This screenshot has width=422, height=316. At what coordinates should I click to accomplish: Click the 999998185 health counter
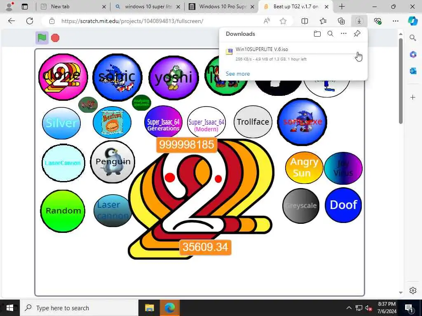187,144
